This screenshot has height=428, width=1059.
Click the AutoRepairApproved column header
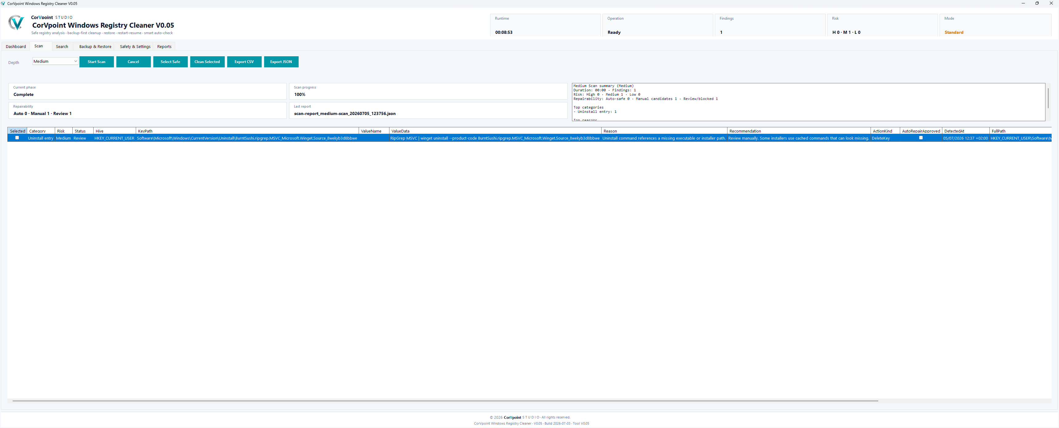tap(921, 131)
